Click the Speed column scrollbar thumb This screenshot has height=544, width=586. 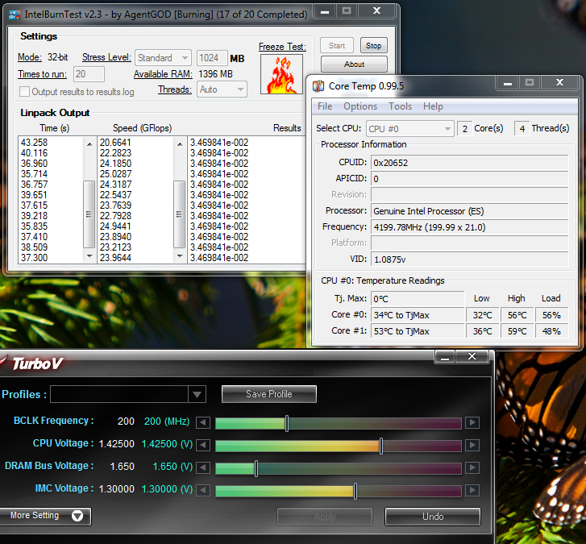[180, 214]
